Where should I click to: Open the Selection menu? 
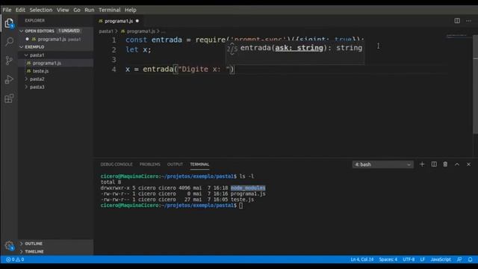coord(41,10)
